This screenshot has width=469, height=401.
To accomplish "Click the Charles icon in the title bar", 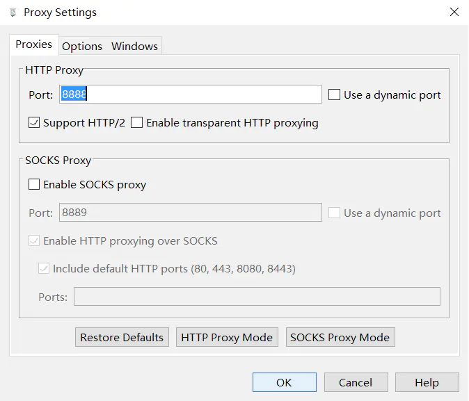I will (13, 13).
